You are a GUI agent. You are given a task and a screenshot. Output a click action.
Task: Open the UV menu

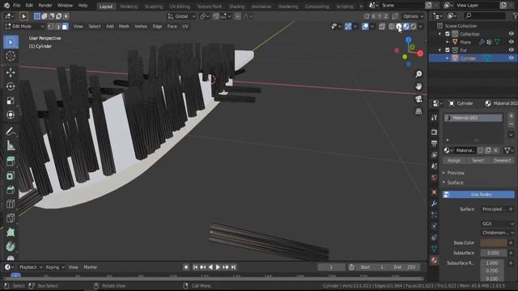[x=185, y=27]
